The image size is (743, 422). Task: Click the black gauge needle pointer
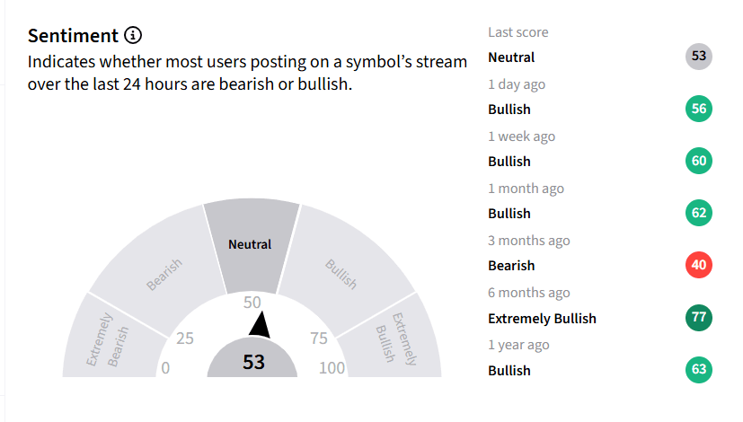[260, 325]
